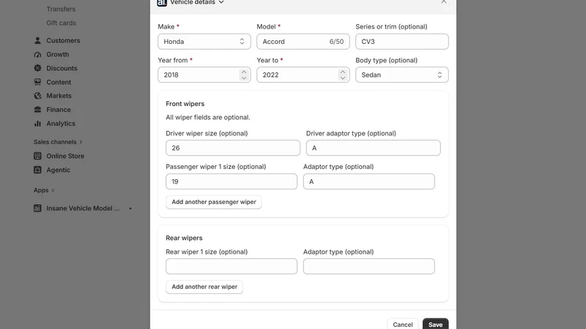Save the vehicle details
The width and height of the screenshot is (586, 329).
(x=435, y=324)
